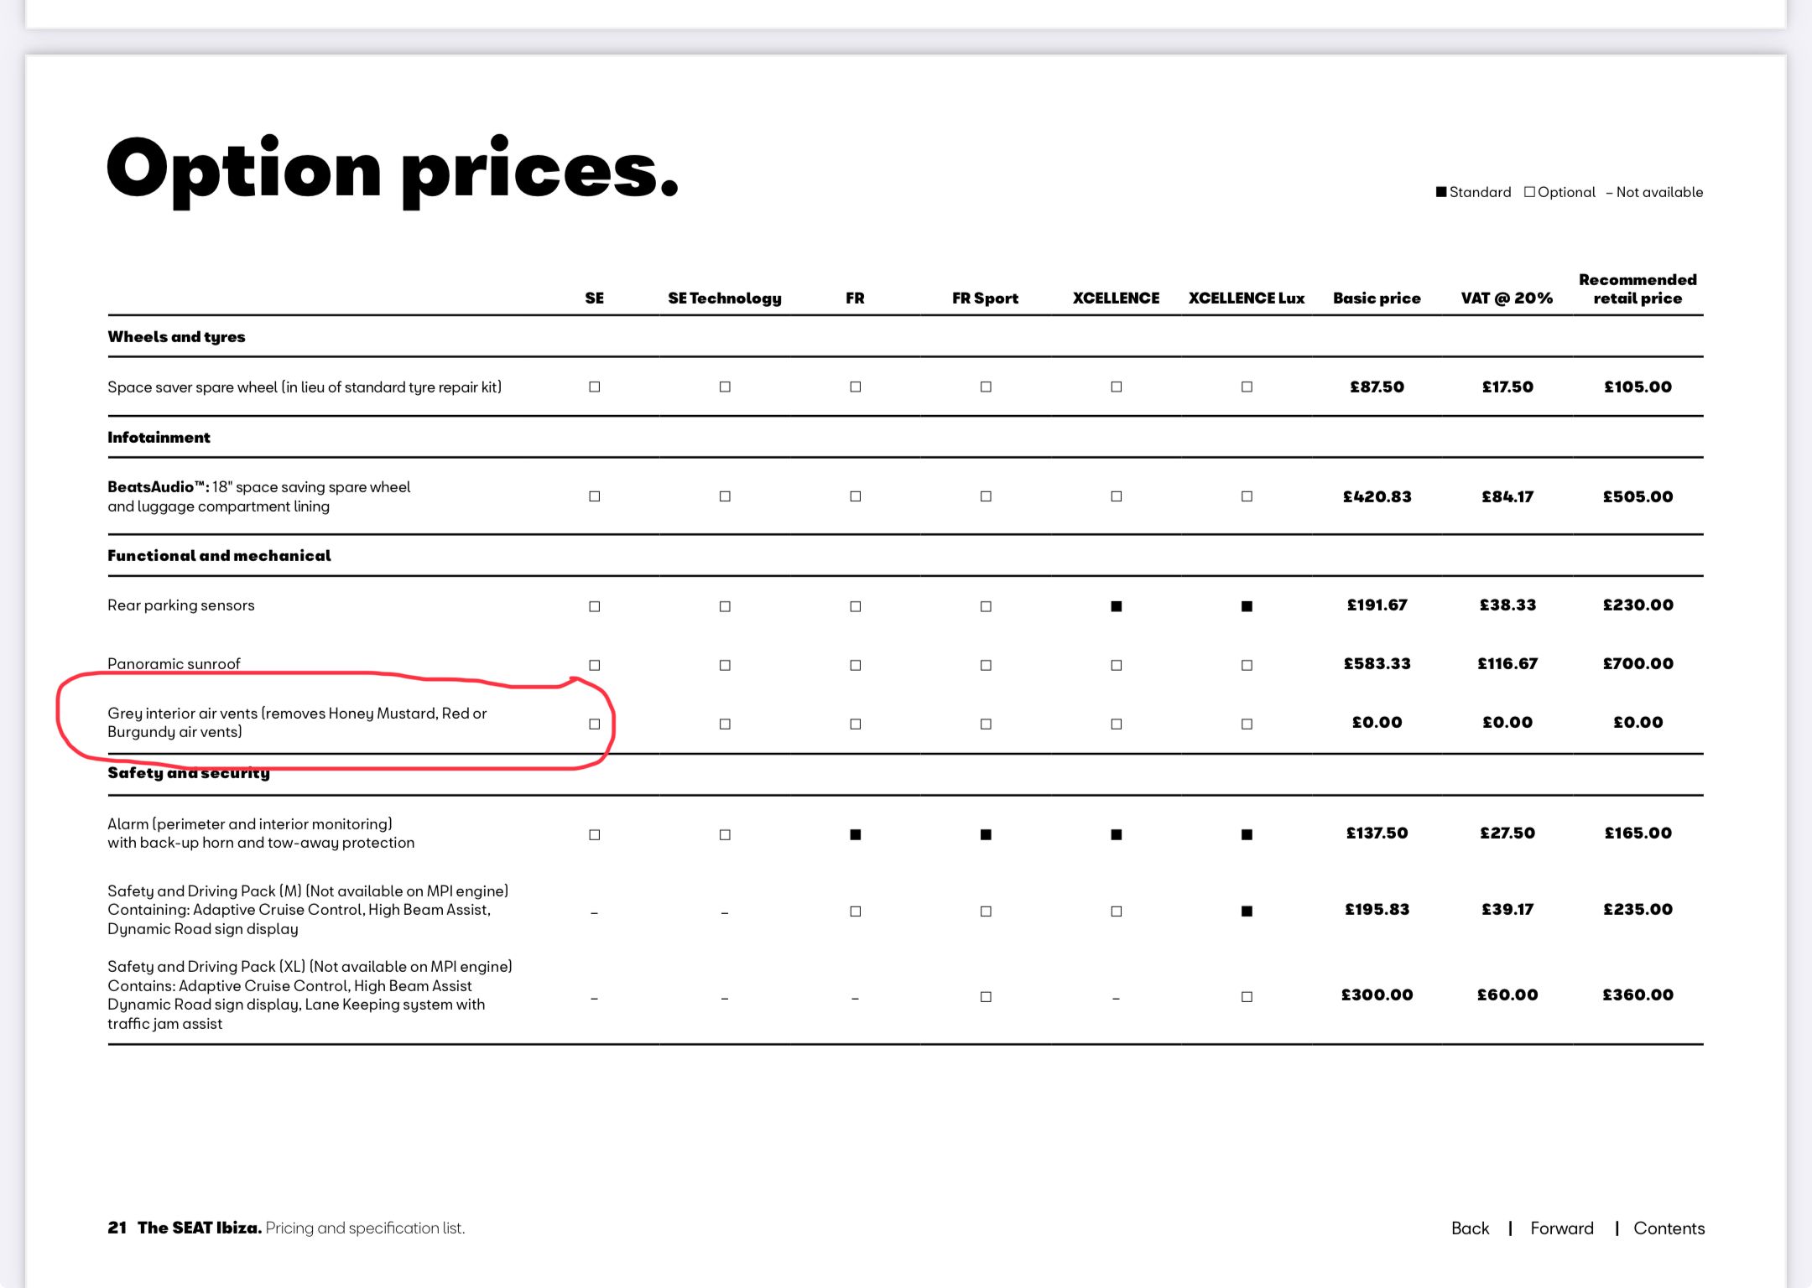
Task: Click the £87.50 basic price value
Action: pyautogui.click(x=1377, y=387)
